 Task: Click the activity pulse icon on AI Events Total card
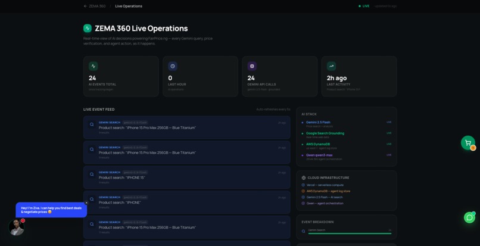(93, 66)
